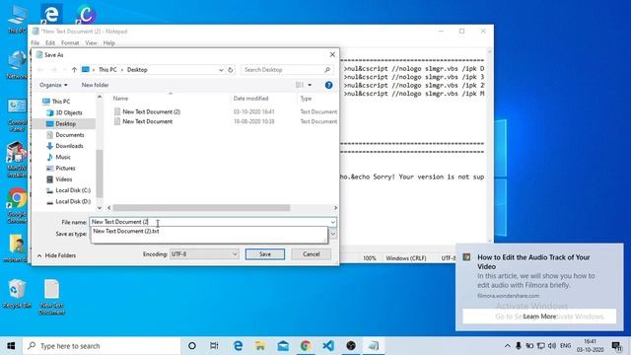Open Videos in navigation pane
The image size is (631, 355).
tap(59, 179)
